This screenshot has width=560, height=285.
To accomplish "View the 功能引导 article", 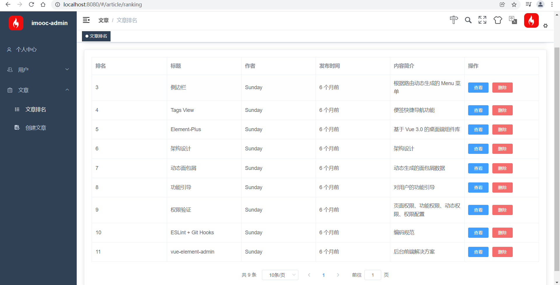I will pyautogui.click(x=478, y=187).
